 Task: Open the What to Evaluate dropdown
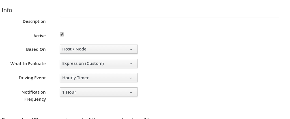pos(99,63)
